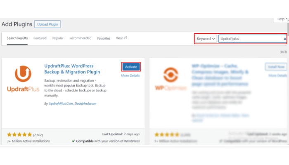Image resolution: width=289 pixels, height=165 pixels.
Task: Switch to the Featured tab
Action: [x=40, y=38]
